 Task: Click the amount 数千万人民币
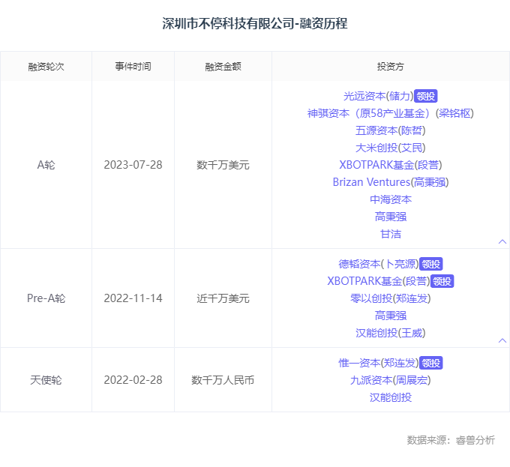coord(223,380)
